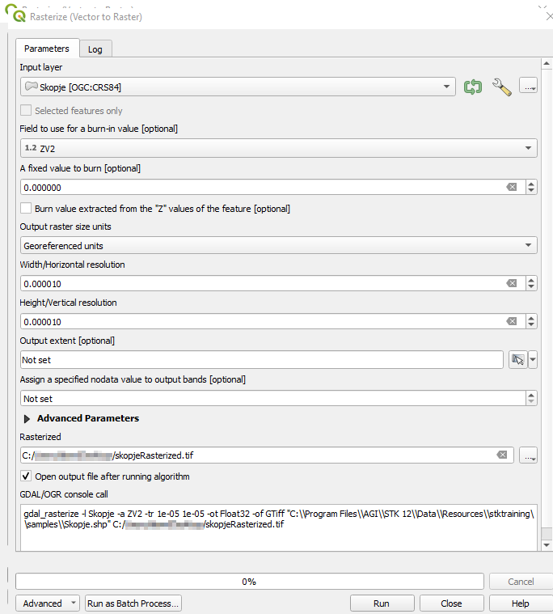Open advanced options wrench icon for input layer
Viewport: 553px width, 614px height.
tap(501, 87)
